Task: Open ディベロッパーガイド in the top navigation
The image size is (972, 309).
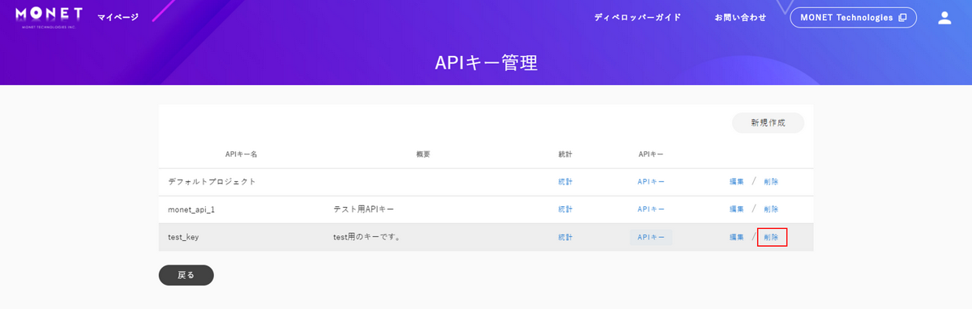Action: (637, 17)
